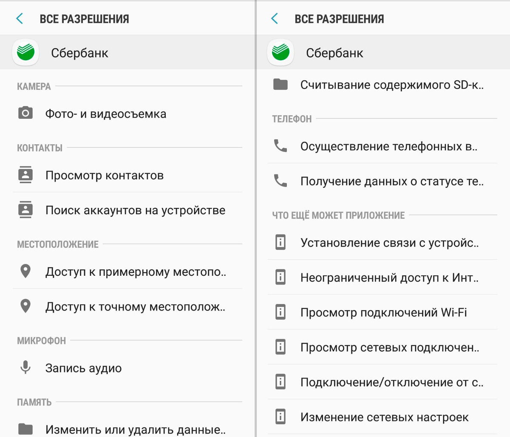The width and height of the screenshot is (510, 437).
Task: Tap info icon beside Просмотр сетевых подключен..
Action: pos(280,347)
